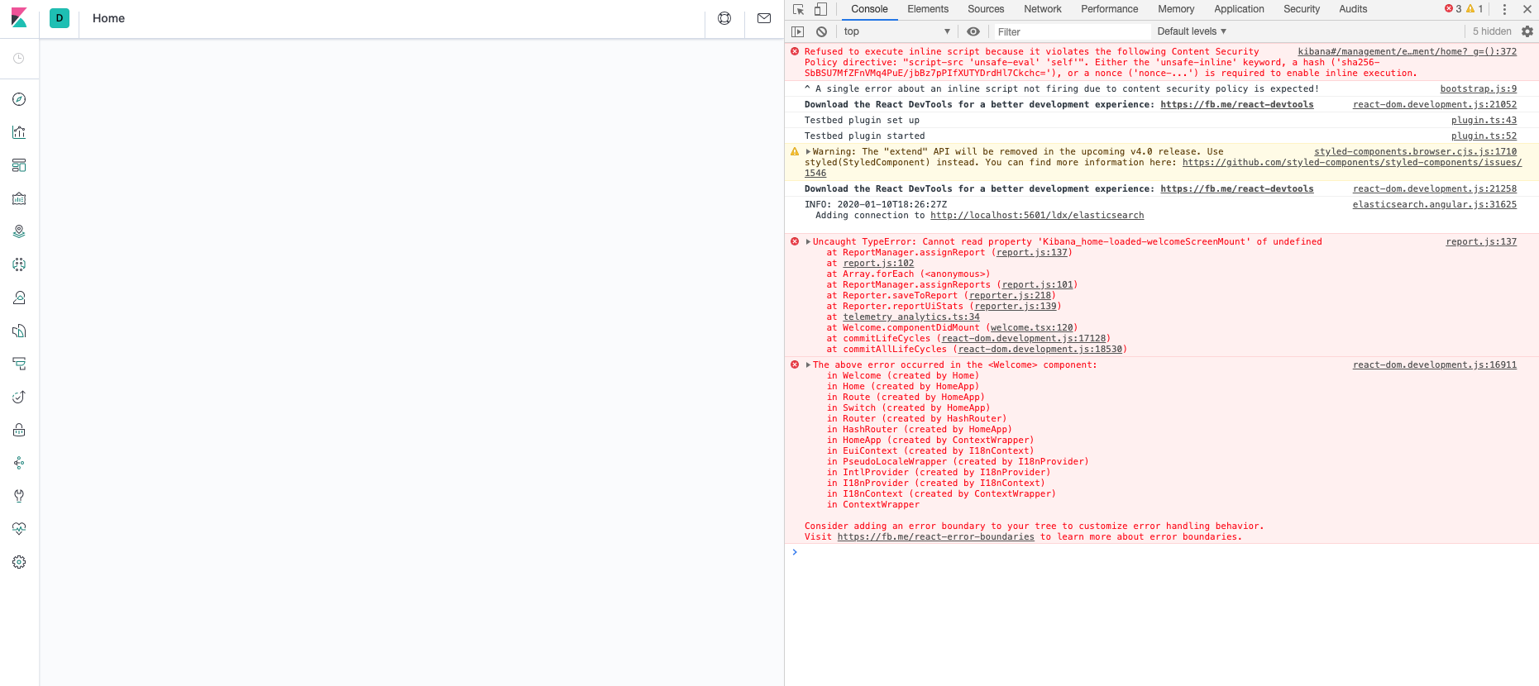The height and width of the screenshot is (686, 1539).
Task: Open the bootstrap.js:9 source link
Action: tap(1479, 89)
